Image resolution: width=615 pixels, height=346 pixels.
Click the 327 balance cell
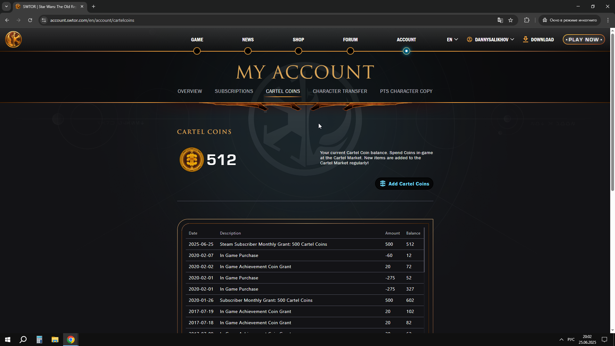410,289
